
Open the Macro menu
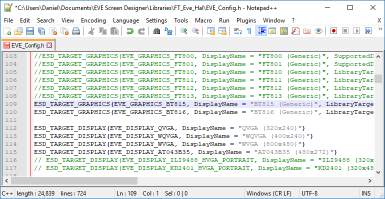click(203, 20)
